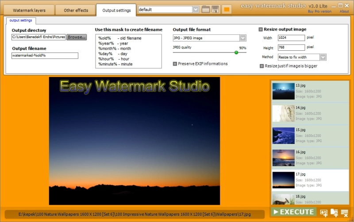The width and height of the screenshot is (354, 222).
Task: Expand Output file format dropdown
Action: pos(242,38)
